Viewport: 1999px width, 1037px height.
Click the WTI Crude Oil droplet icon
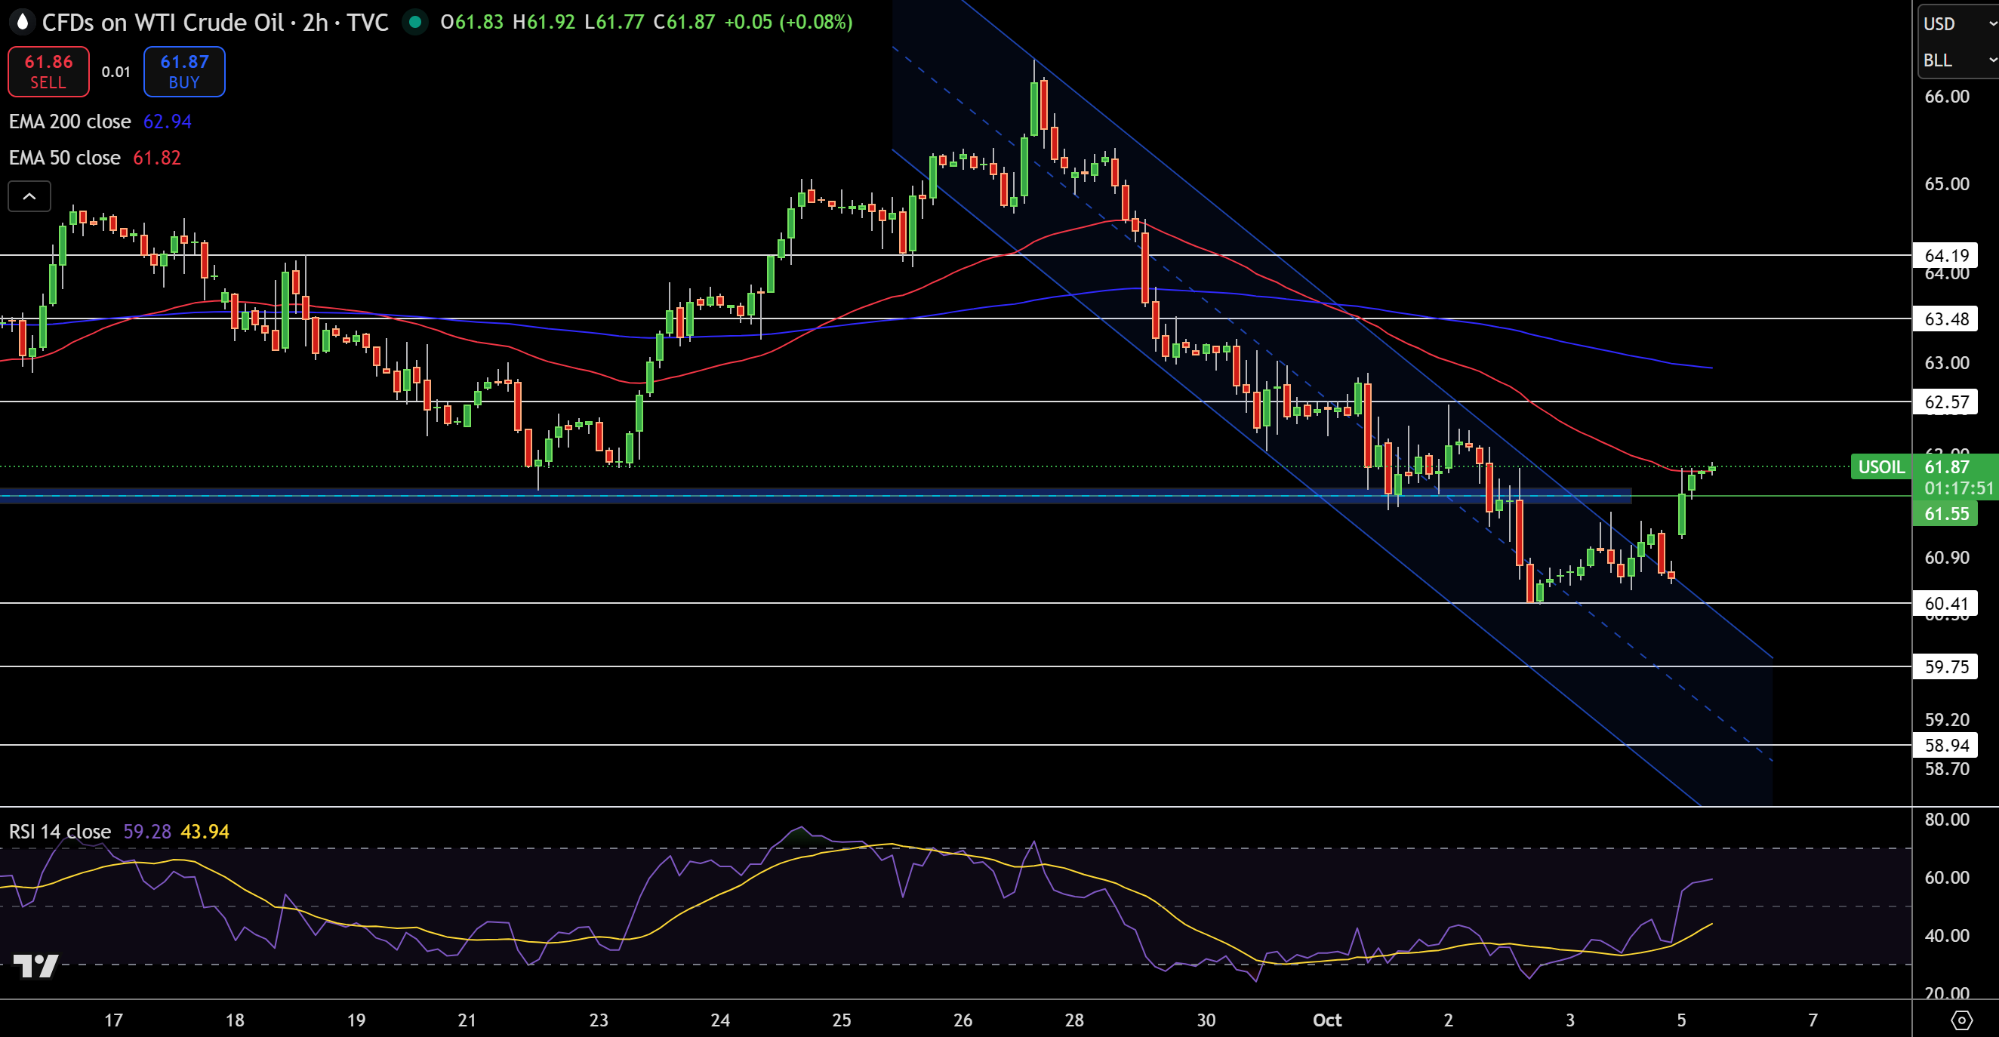pyautogui.click(x=23, y=22)
